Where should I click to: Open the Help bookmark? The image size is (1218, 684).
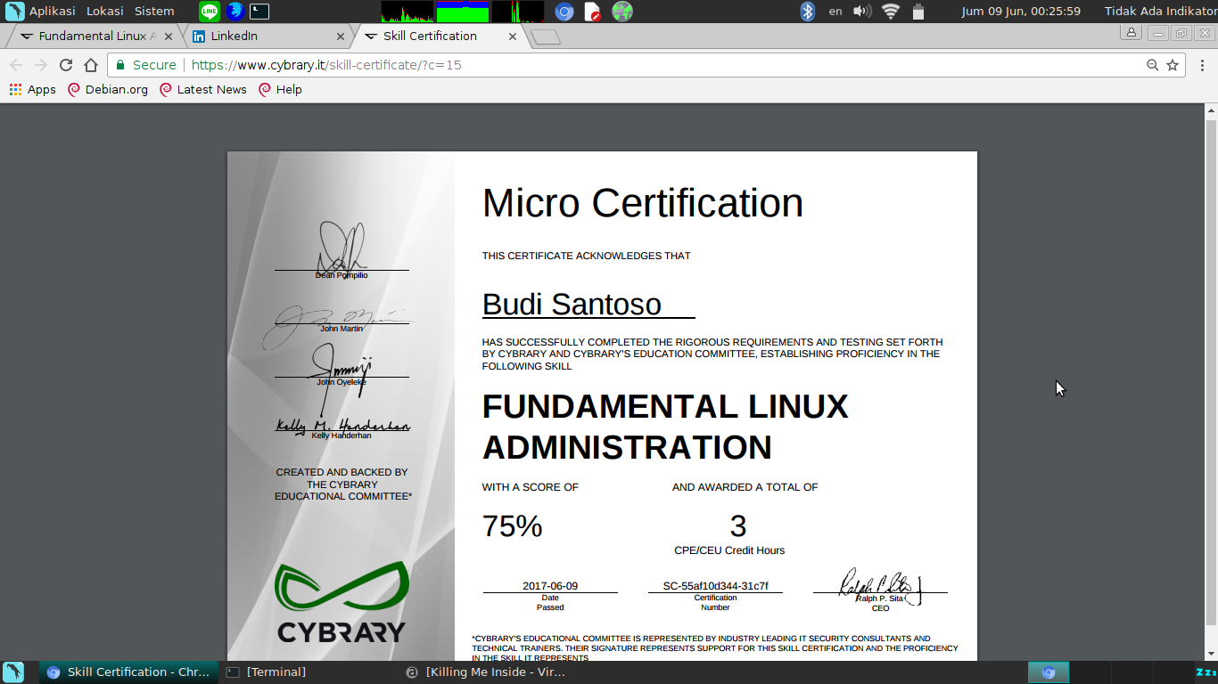tap(280, 89)
